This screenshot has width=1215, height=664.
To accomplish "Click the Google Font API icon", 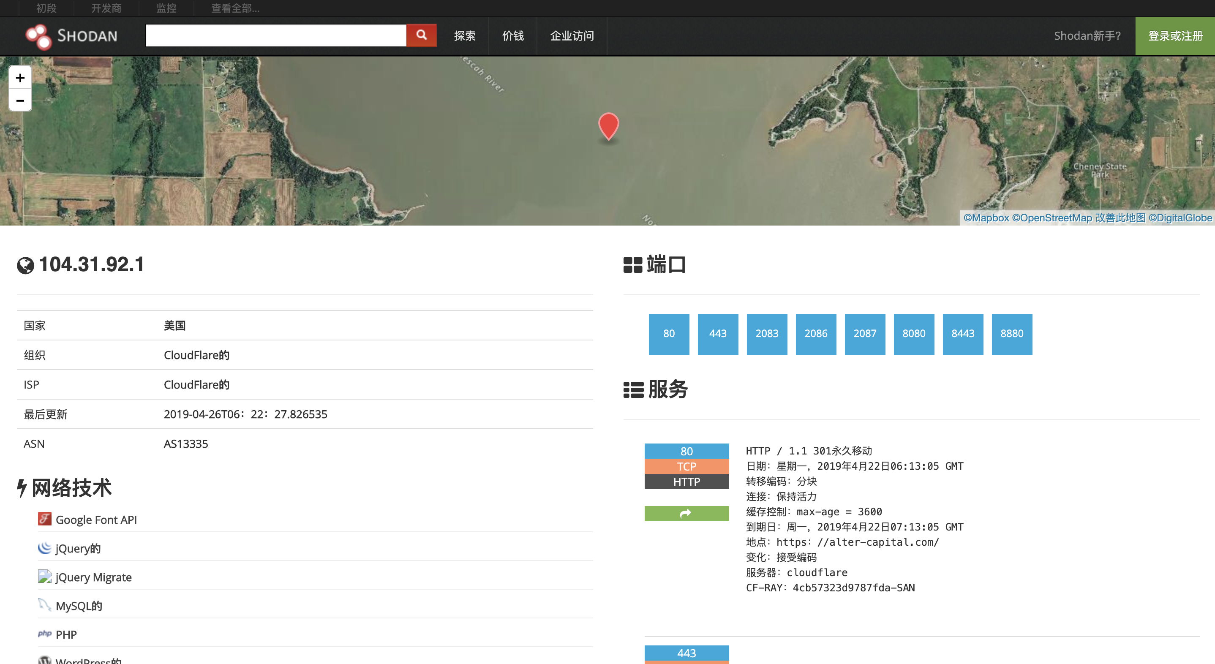I will pyautogui.click(x=44, y=519).
